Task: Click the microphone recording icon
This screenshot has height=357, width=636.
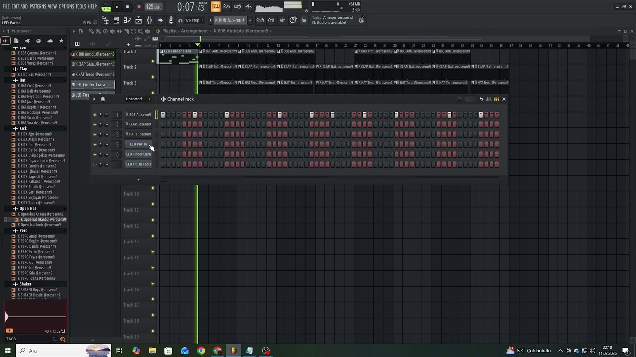Action: (171, 20)
